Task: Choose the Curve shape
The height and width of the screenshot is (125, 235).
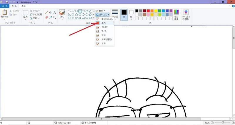Action: 73,11
